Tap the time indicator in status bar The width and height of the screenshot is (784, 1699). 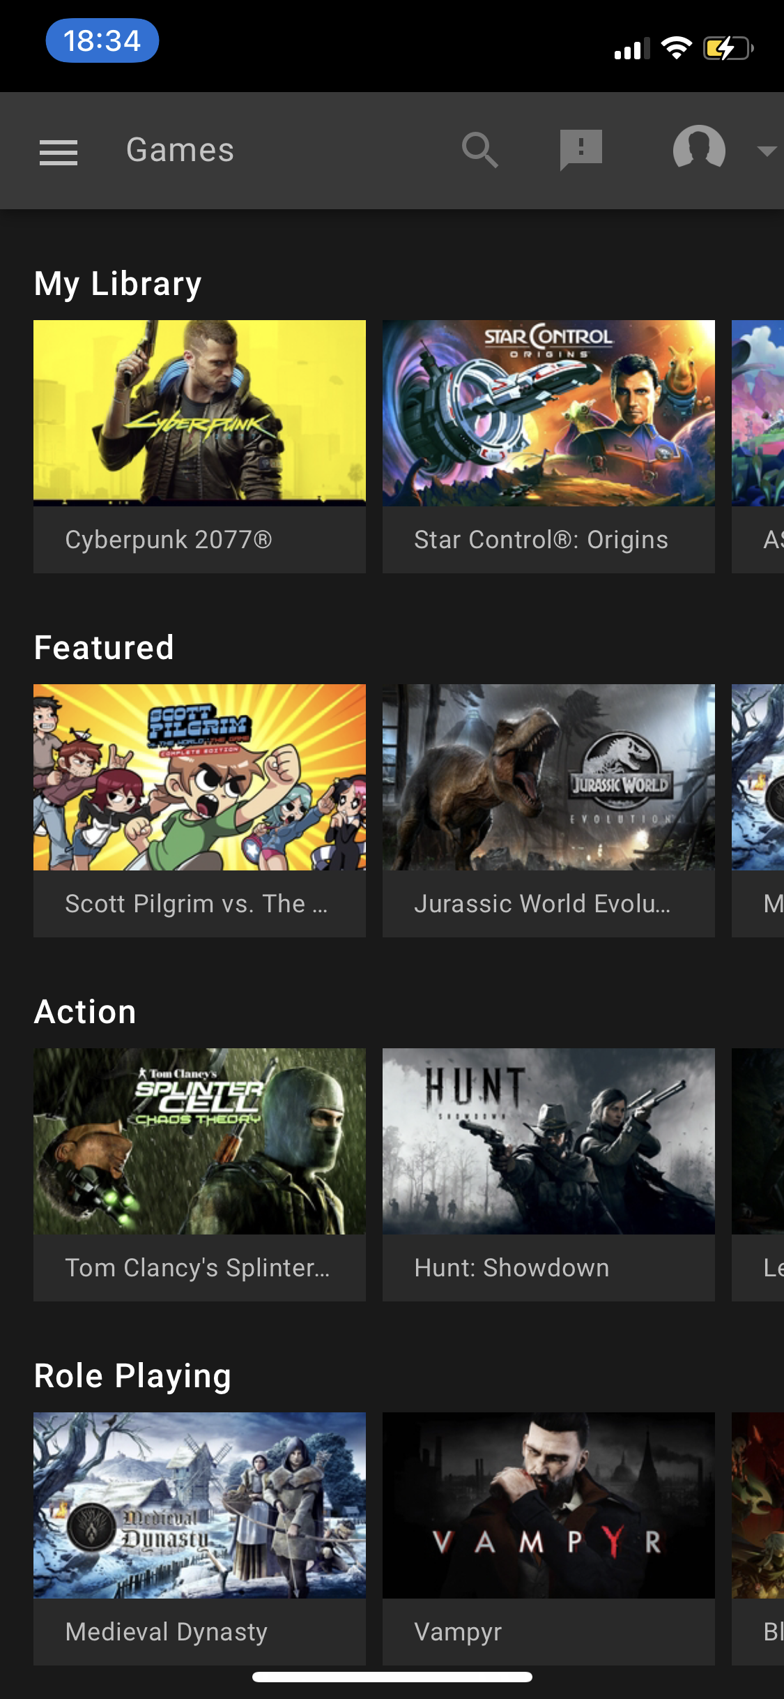click(102, 41)
